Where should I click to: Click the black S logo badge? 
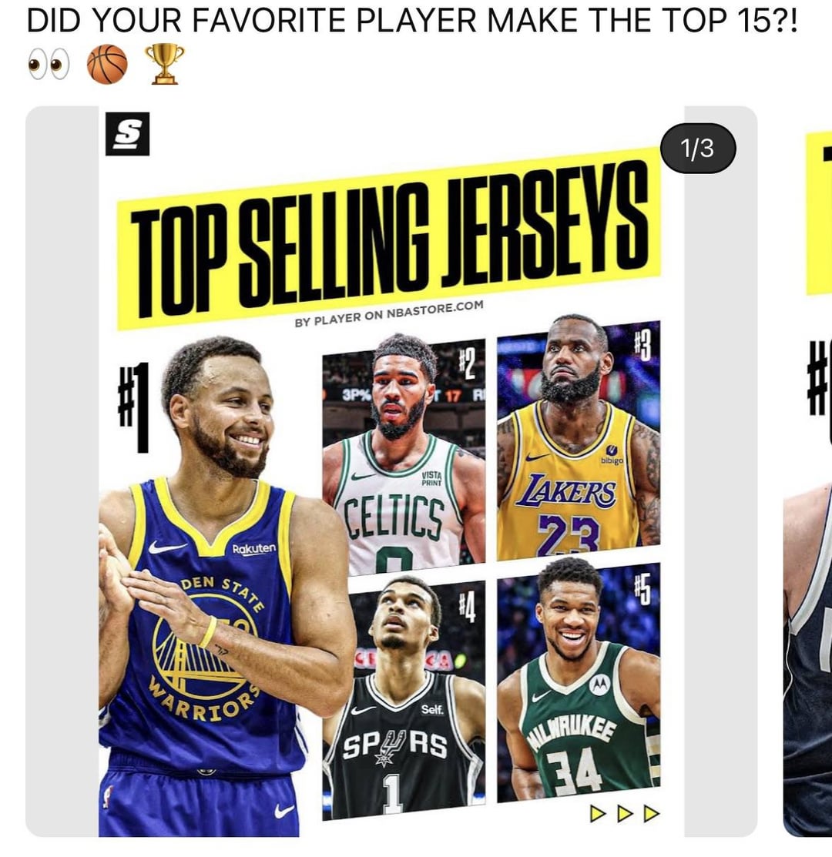[x=127, y=134]
